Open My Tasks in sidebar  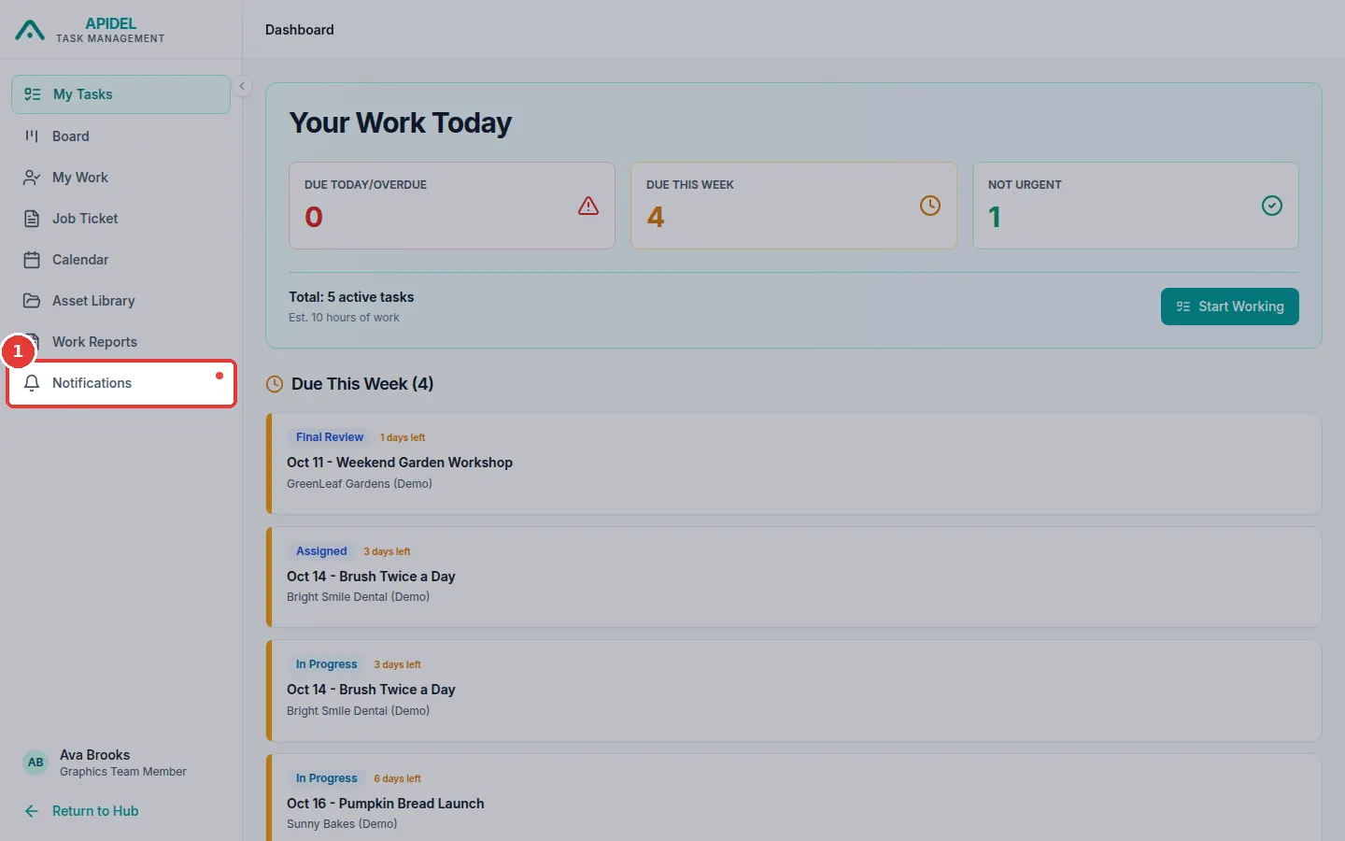click(120, 94)
